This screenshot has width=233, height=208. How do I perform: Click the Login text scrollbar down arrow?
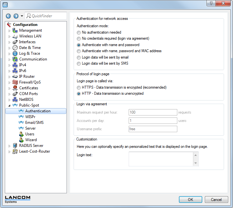pyautogui.click(x=196, y=163)
